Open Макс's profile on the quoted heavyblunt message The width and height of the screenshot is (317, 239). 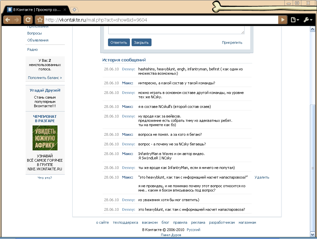click(x=128, y=177)
